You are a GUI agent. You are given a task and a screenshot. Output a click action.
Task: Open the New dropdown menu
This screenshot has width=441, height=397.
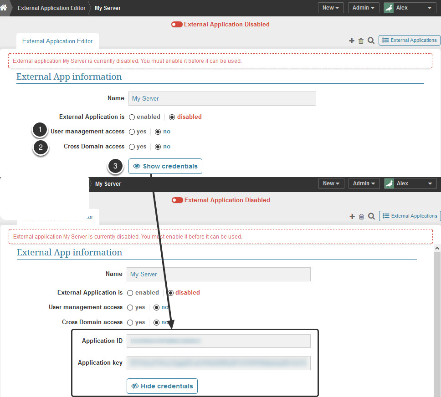coord(330,8)
